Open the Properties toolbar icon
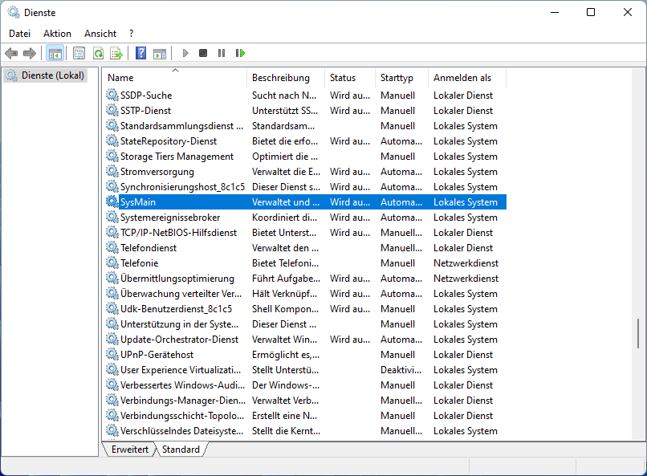647x476 pixels. (x=79, y=53)
